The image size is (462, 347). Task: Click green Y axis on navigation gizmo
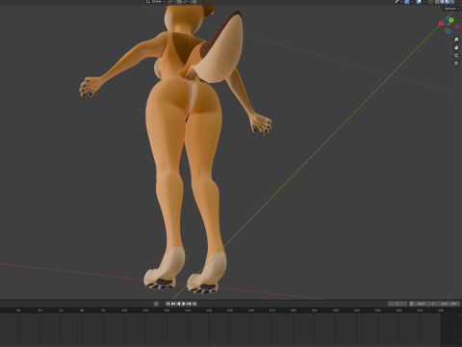pos(451,20)
